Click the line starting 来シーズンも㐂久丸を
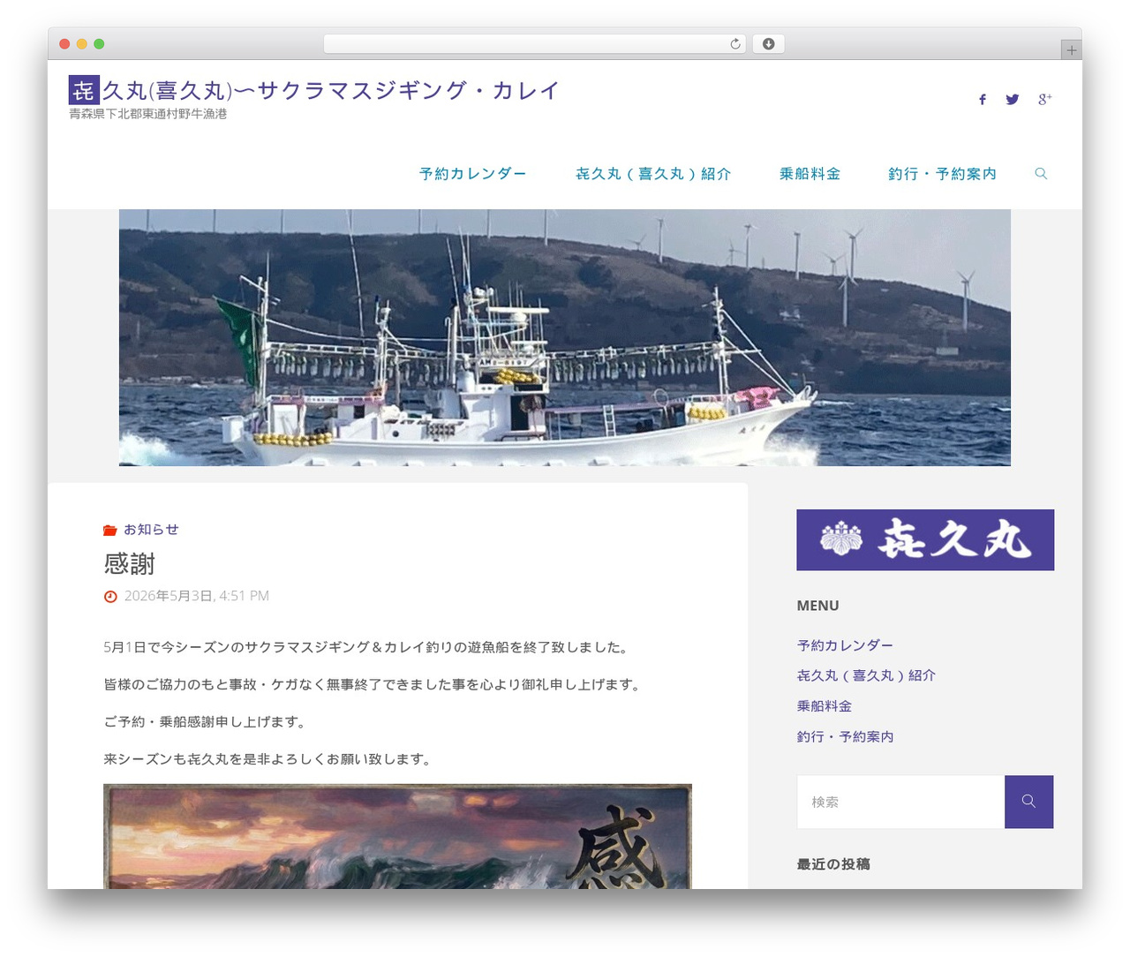 [269, 758]
